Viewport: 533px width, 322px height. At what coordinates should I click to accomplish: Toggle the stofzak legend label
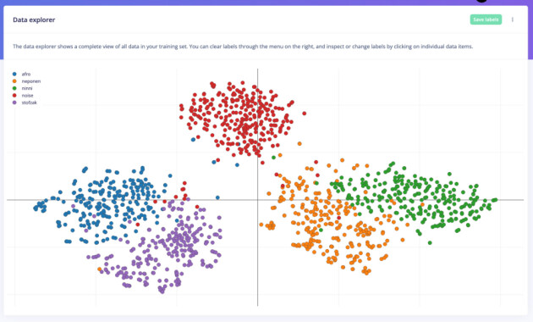(30, 103)
